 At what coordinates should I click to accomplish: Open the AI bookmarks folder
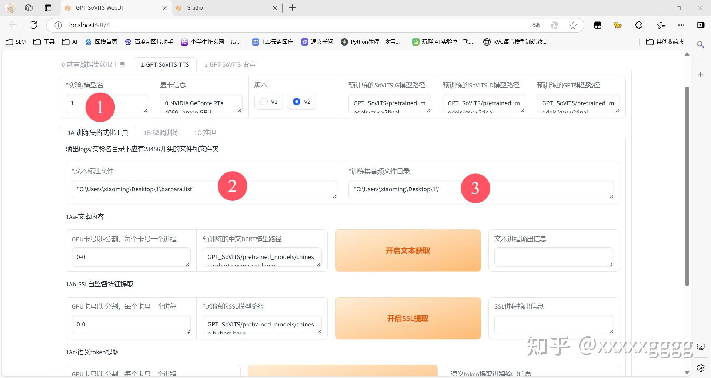(x=69, y=42)
